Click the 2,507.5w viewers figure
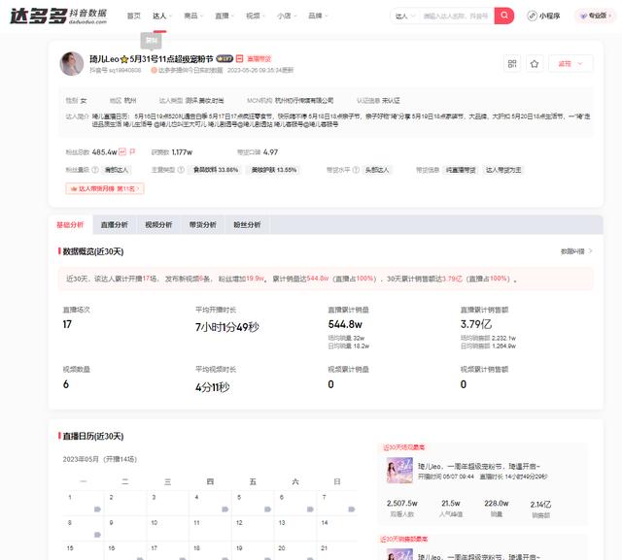Image resolution: width=622 pixels, height=560 pixels. pyautogui.click(x=401, y=503)
